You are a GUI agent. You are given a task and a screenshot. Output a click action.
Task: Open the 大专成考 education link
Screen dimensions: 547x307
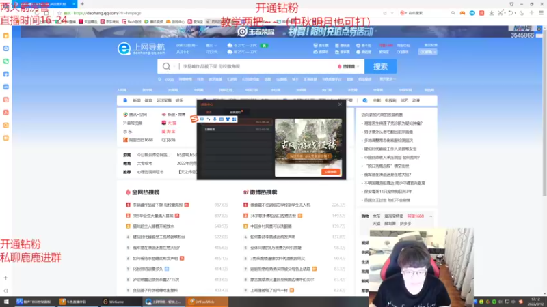[x=144, y=164]
